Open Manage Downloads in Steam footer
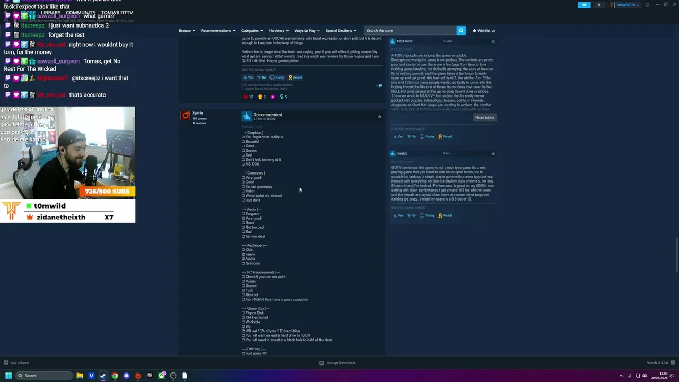679x382 pixels. pos(337,363)
